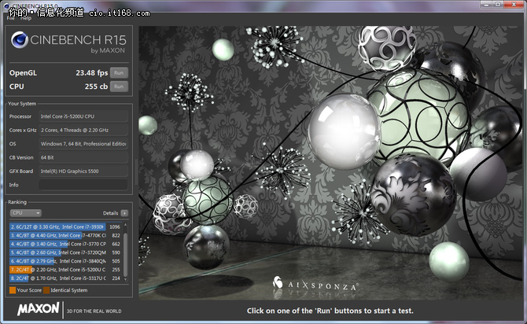Click the AIXSPONZA logo in the render
Viewport: 527px width, 324px height.
click(x=315, y=285)
